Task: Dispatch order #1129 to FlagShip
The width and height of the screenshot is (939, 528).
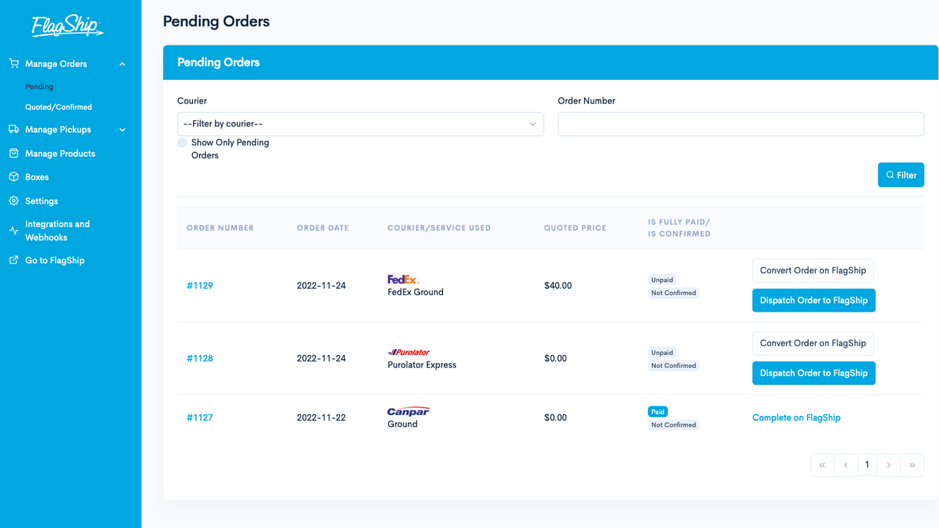Action: (x=813, y=300)
